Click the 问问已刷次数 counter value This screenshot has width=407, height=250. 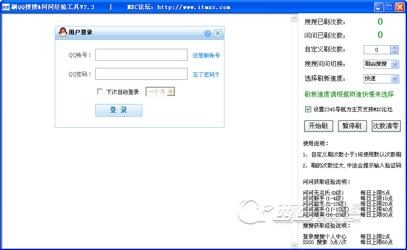[380, 35]
